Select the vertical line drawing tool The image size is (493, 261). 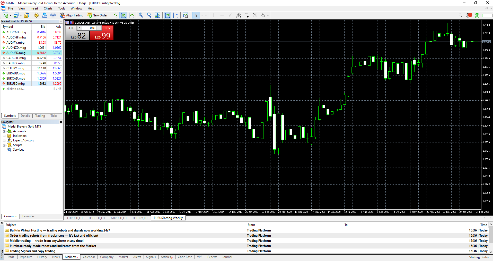[214, 15]
